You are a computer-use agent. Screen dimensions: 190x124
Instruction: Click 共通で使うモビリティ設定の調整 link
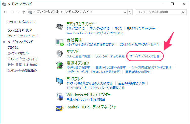pos(86,99)
